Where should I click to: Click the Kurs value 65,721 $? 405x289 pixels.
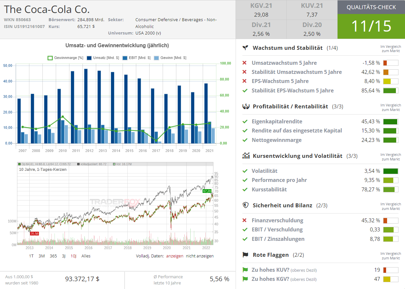(x=86, y=26)
